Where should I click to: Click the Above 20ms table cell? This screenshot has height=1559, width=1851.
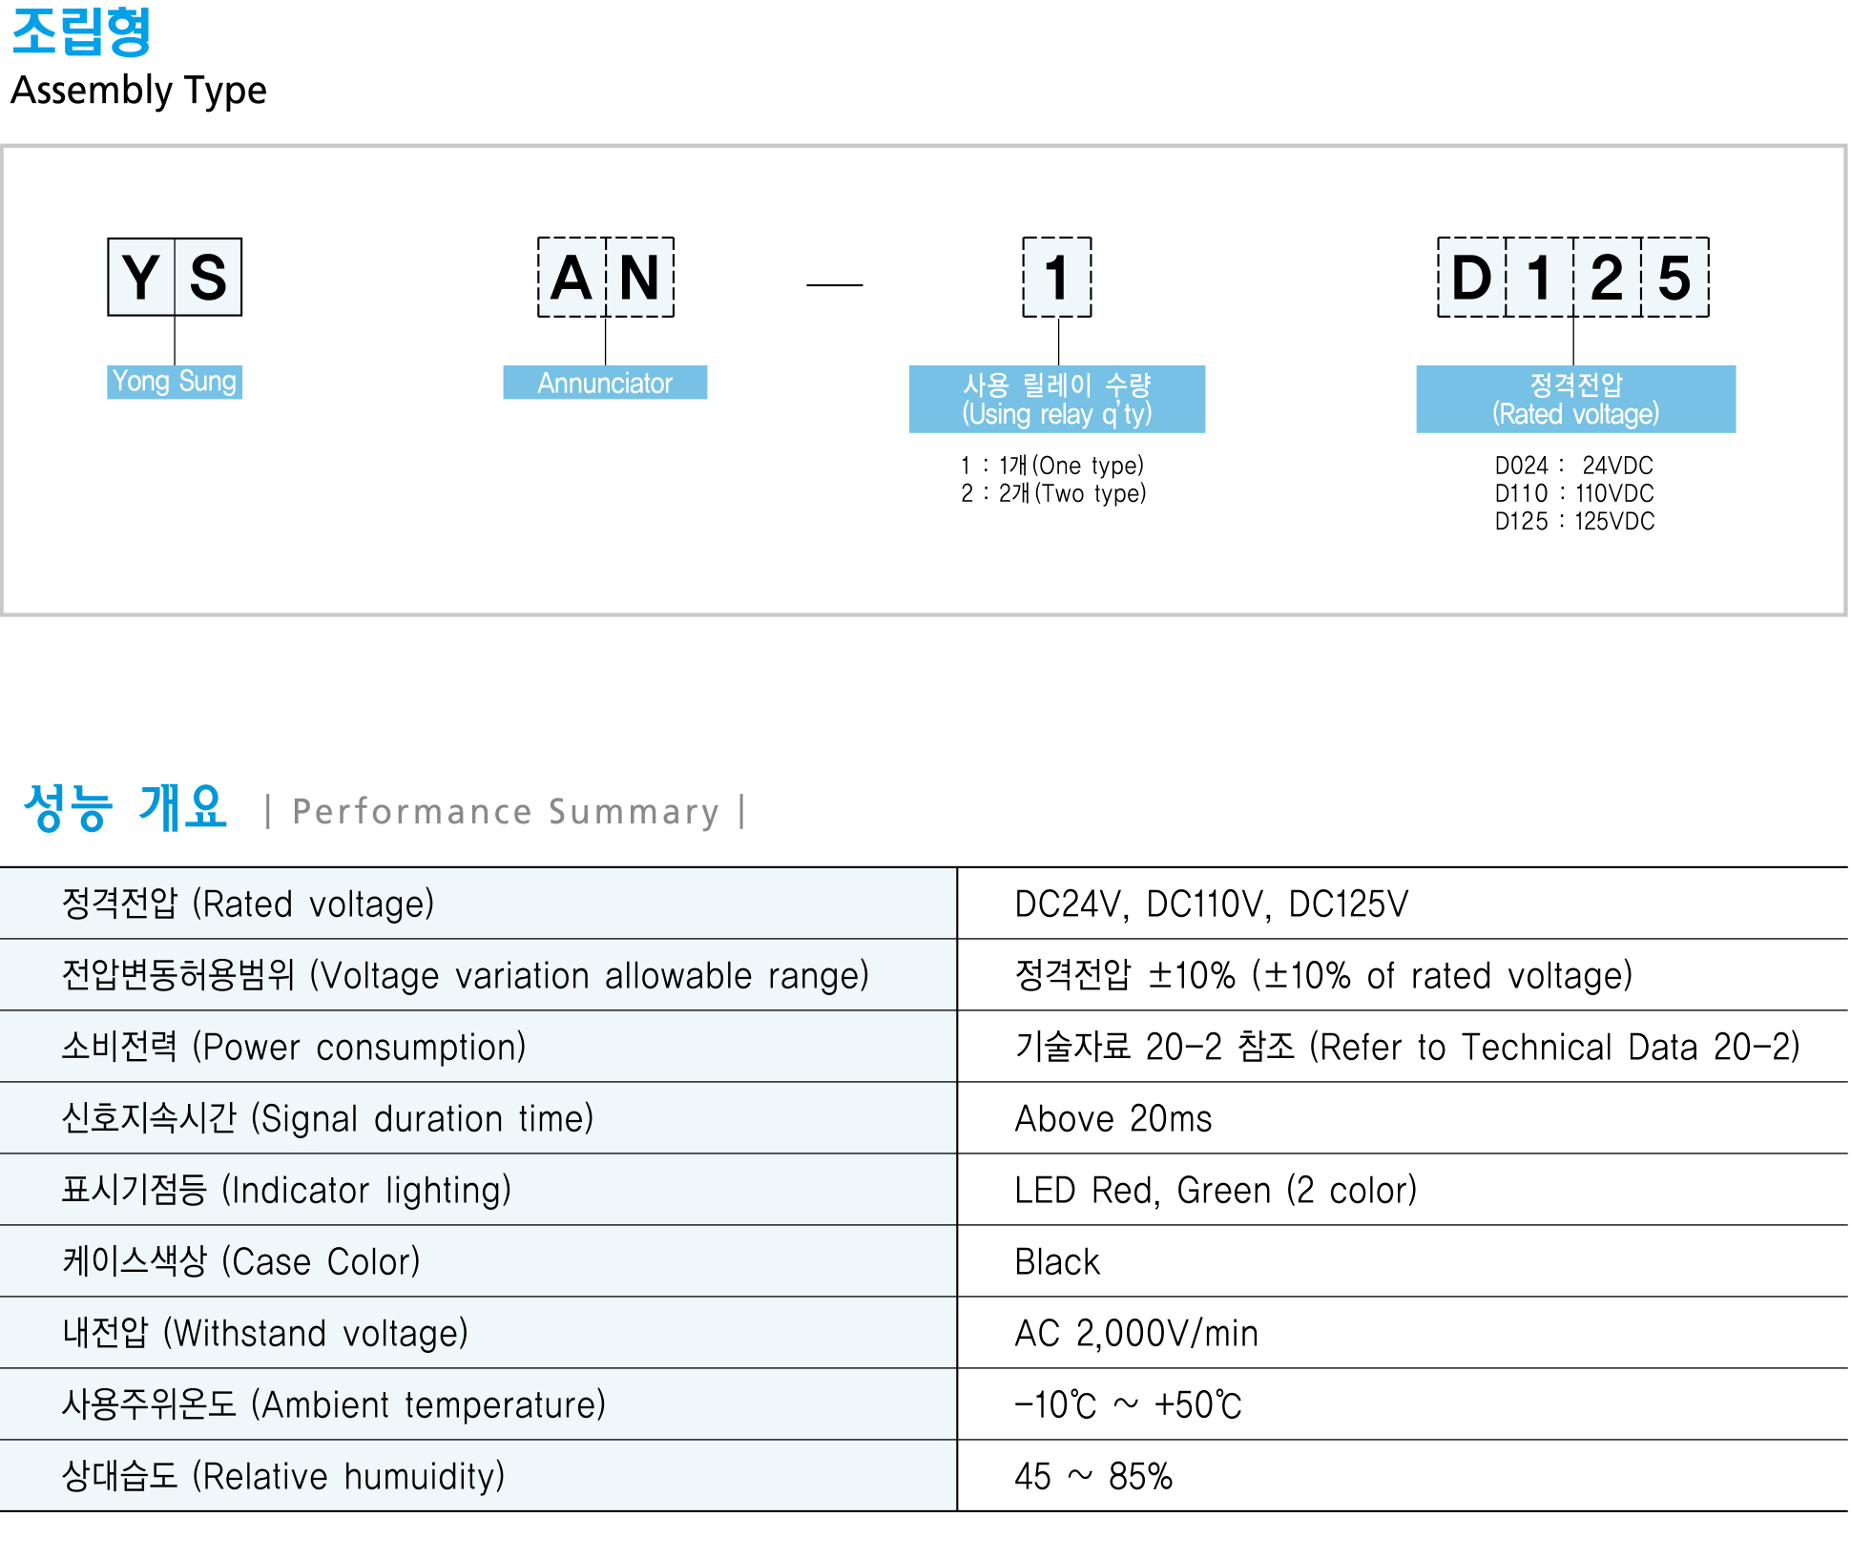click(1113, 1118)
